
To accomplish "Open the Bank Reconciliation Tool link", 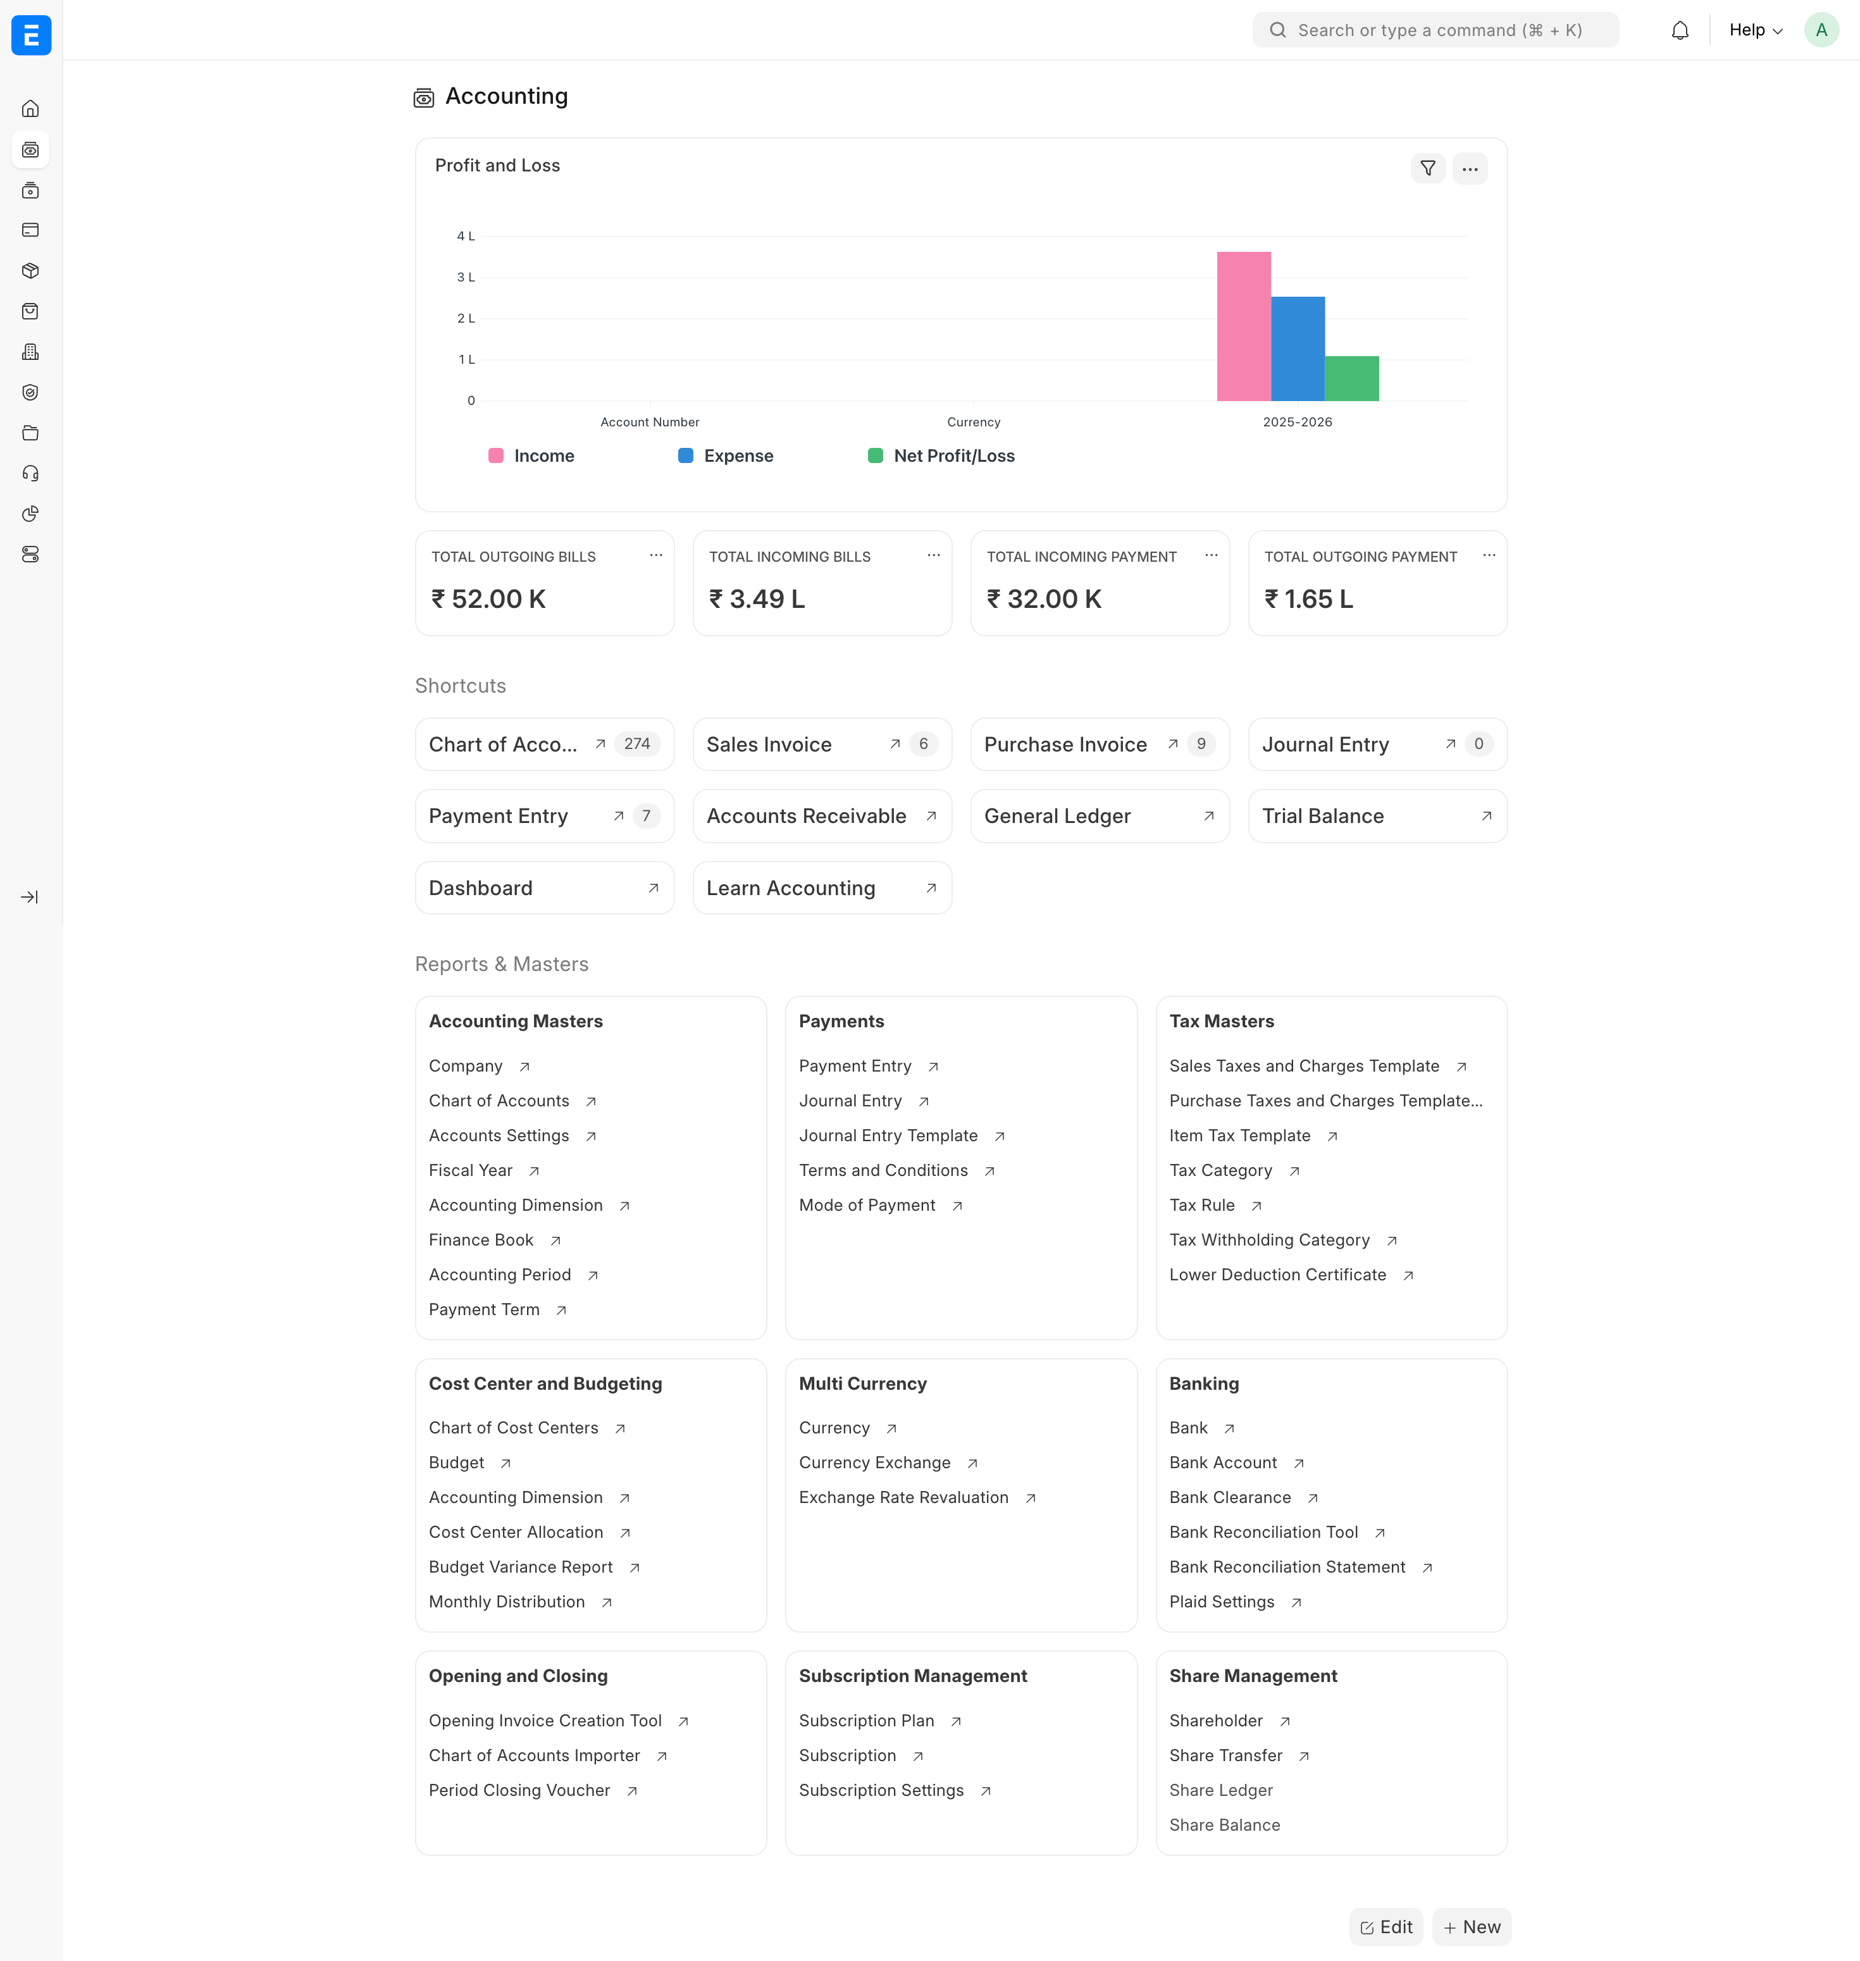I will pyautogui.click(x=1263, y=1533).
